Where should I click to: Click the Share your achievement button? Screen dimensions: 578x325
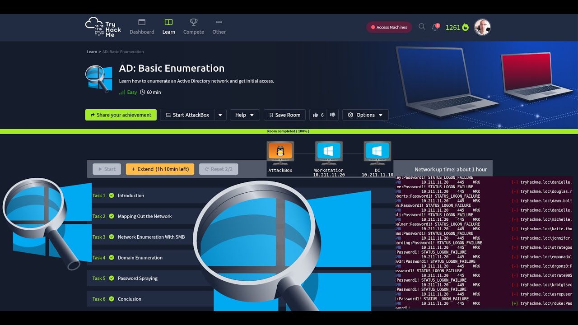pyautogui.click(x=121, y=115)
